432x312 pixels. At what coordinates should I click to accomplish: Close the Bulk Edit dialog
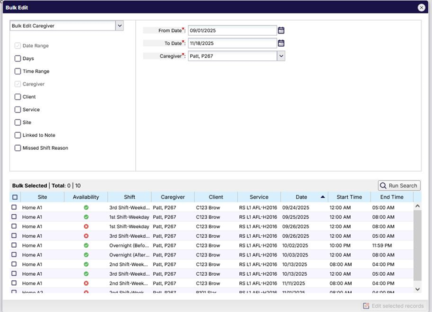pos(421,8)
